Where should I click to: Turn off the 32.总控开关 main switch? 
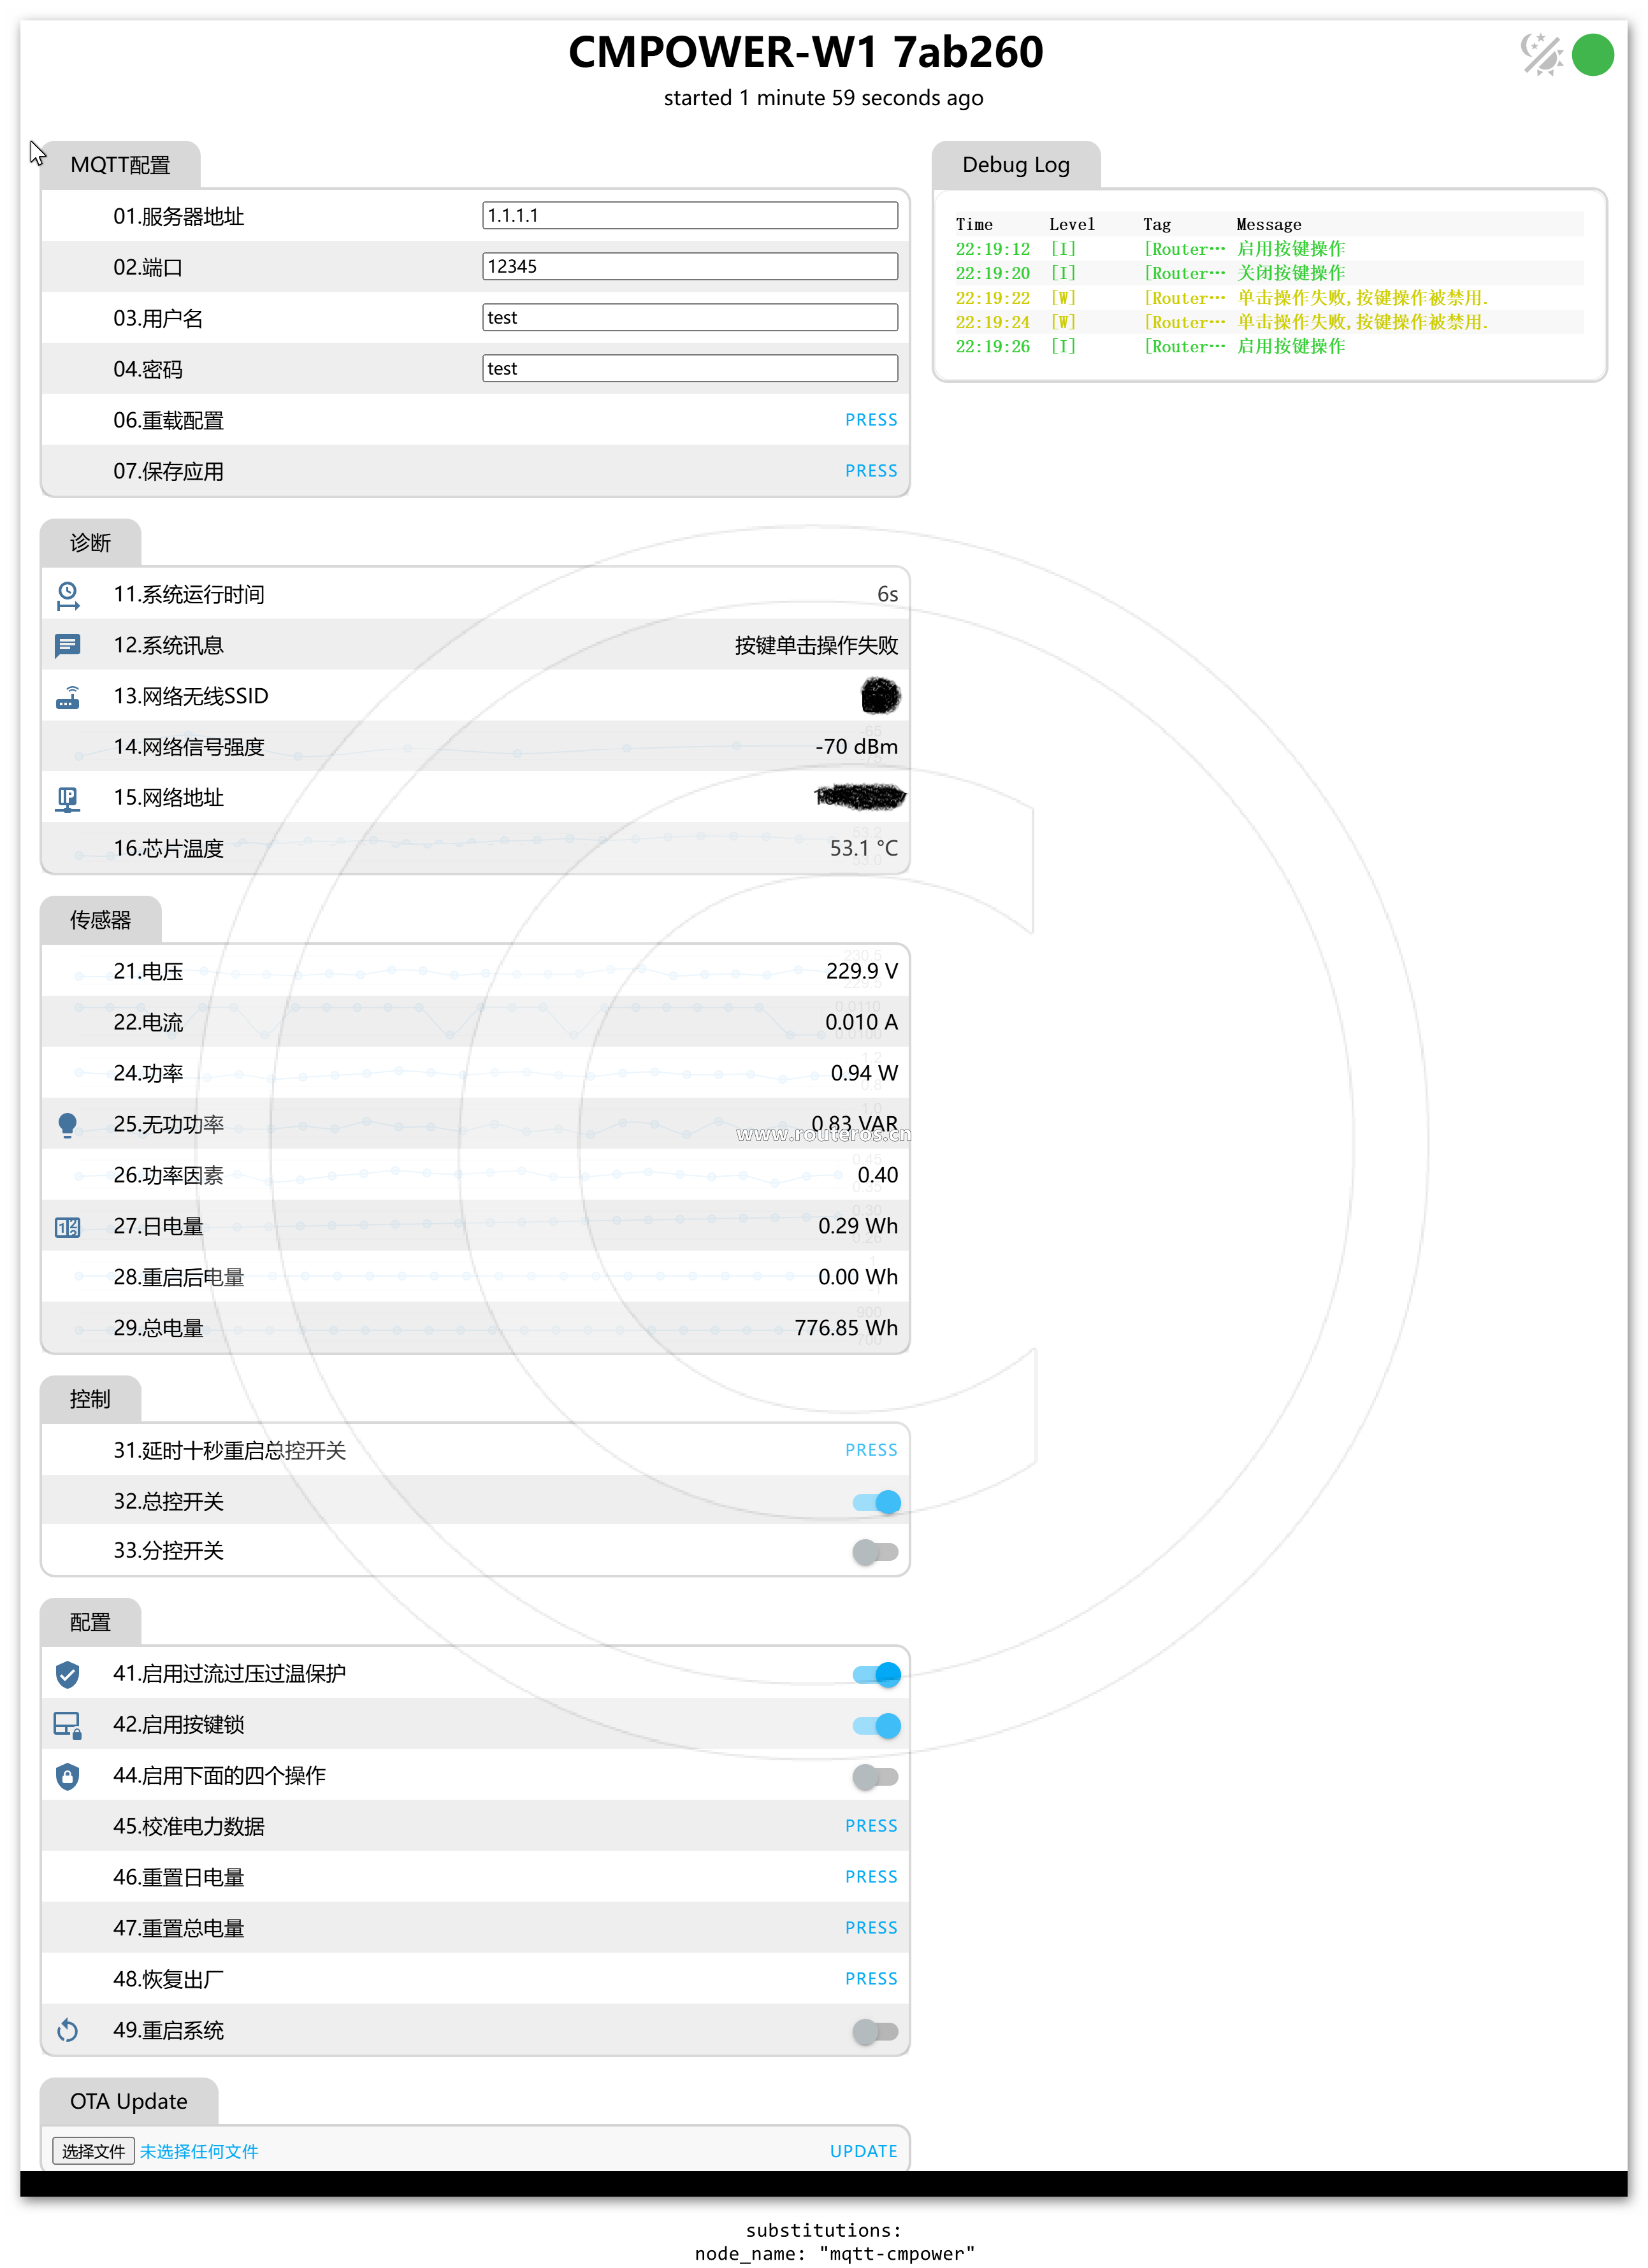[x=876, y=1502]
